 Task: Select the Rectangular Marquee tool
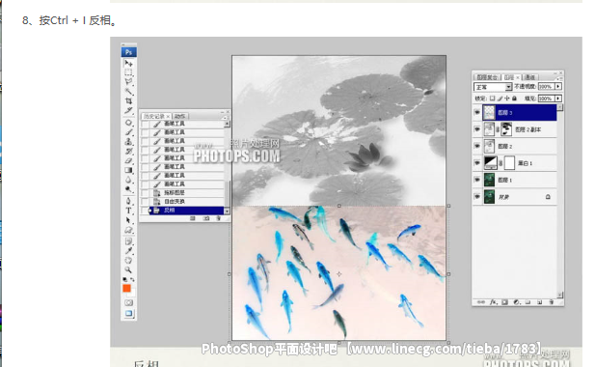[128, 72]
